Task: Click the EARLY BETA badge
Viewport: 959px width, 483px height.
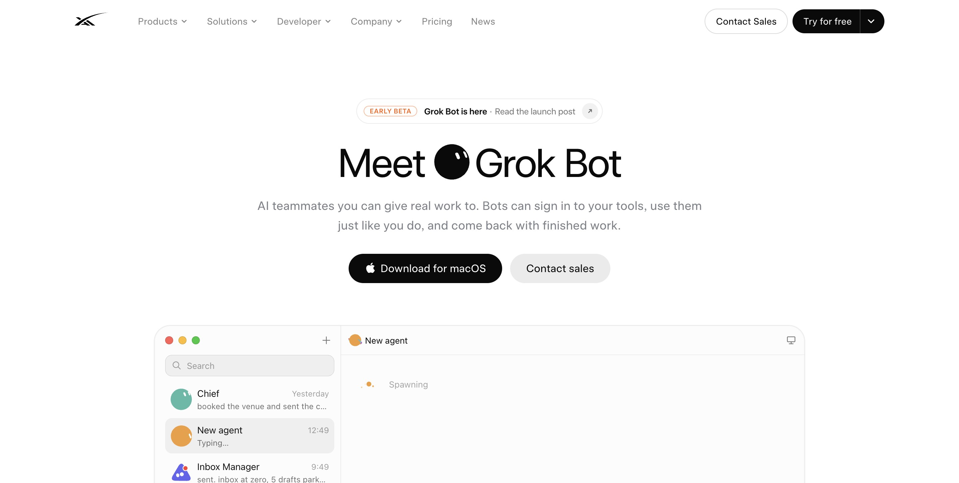Action: 390,111
